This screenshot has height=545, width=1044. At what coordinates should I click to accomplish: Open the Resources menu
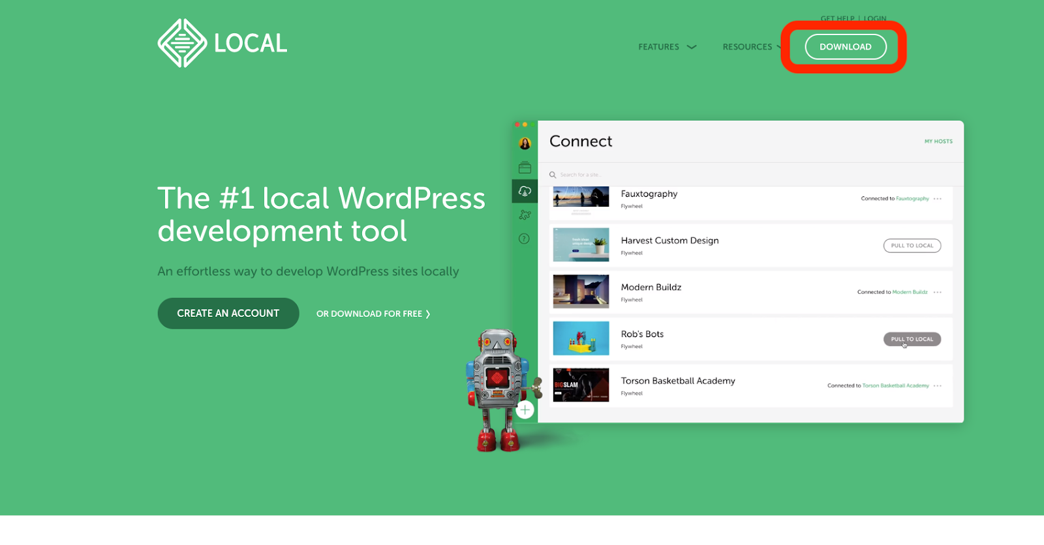pyautogui.click(x=752, y=47)
